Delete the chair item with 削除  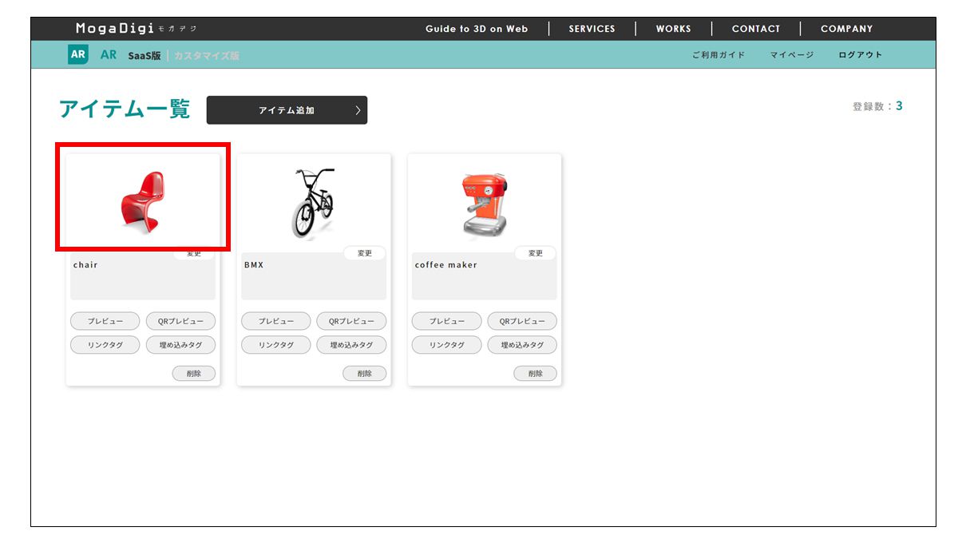click(194, 373)
